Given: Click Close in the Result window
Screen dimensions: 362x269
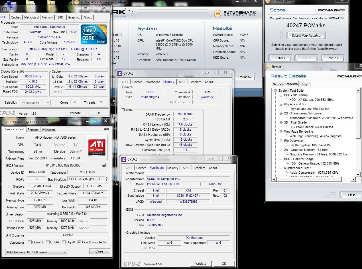Looking at the screenshot, I should click(351, 195).
